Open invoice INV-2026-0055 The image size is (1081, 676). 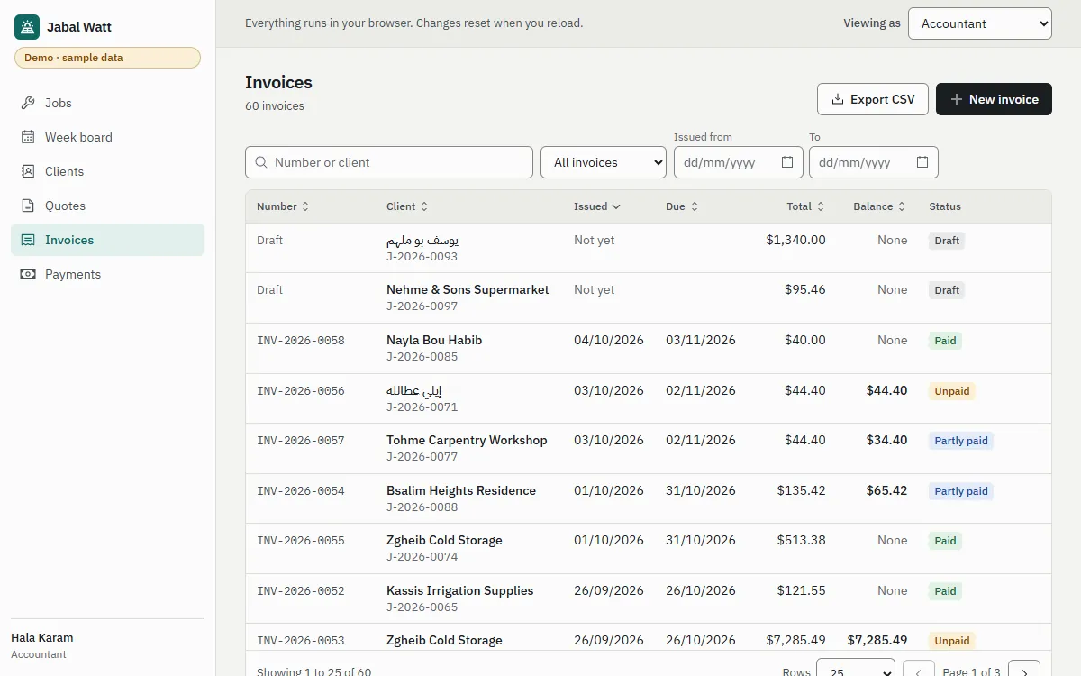[301, 541]
